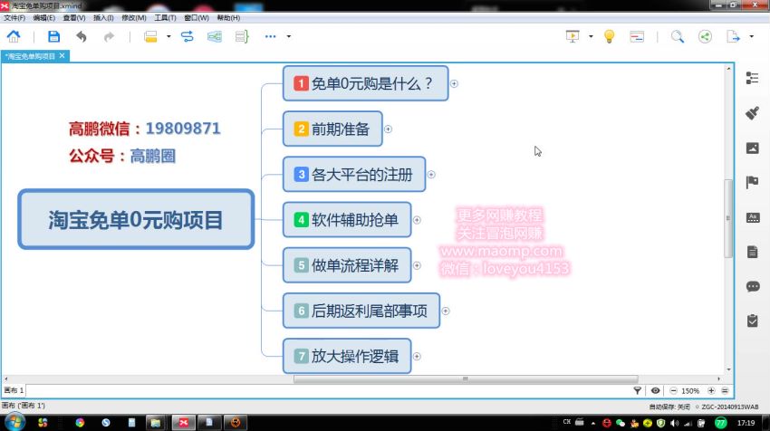Expand the 免单0元购是什么 topic

click(x=454, y=84)
